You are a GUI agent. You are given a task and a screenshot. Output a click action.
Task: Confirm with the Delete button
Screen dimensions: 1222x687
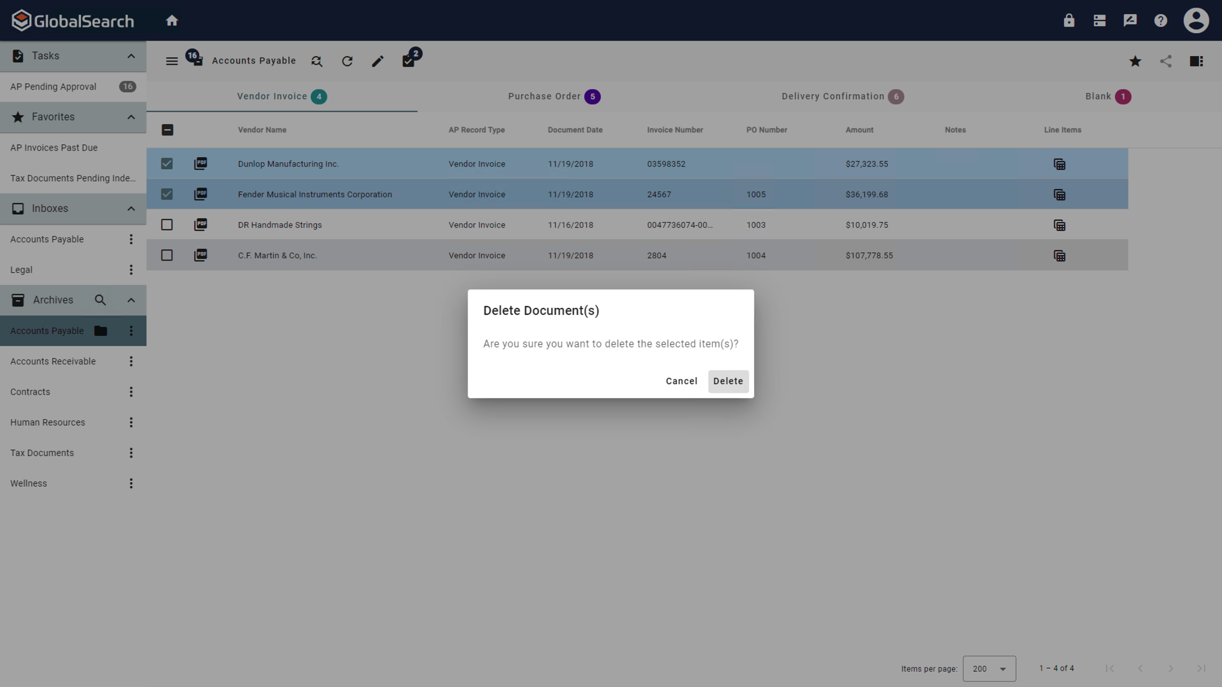(x=727, y=381)
